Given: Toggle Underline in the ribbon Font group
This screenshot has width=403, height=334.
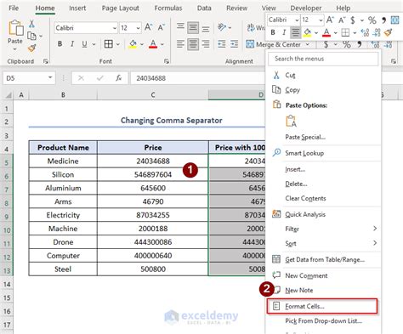Looking at the screenshot, I should [x=84, y=44].
